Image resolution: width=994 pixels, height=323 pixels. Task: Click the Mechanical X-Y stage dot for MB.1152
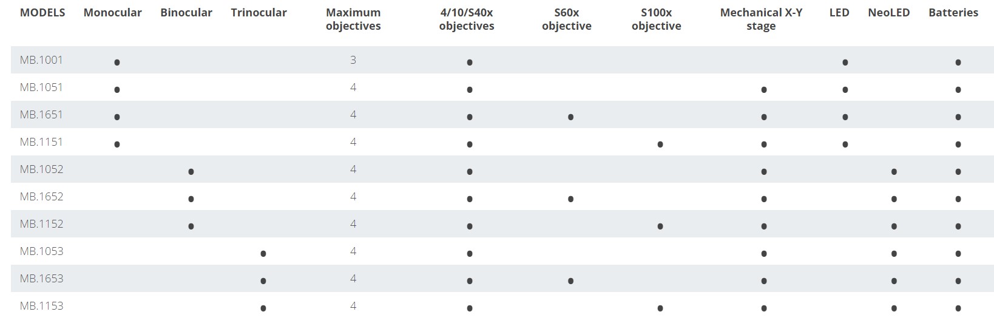(x=764, y=226)
